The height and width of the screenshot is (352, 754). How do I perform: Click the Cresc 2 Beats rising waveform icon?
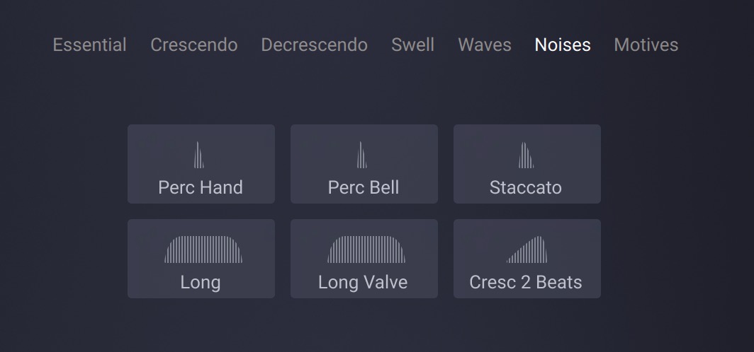coord(528,250)
